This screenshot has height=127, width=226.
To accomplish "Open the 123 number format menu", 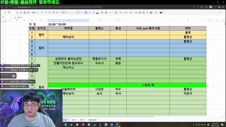I will coord(57,12).
